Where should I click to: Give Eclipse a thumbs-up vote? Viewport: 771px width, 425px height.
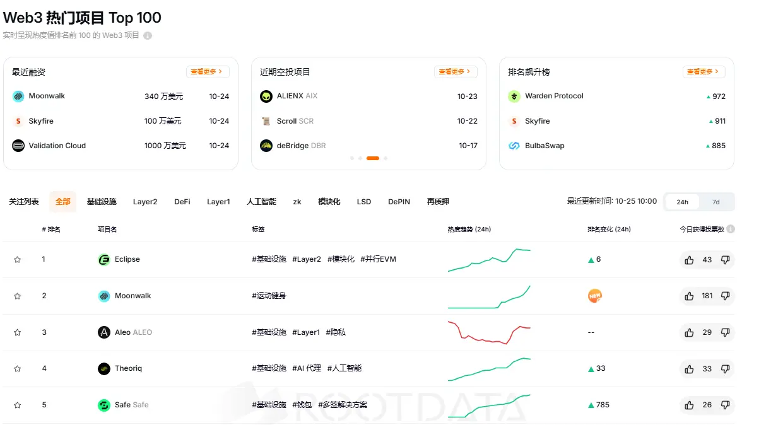[x=689, y=260]
